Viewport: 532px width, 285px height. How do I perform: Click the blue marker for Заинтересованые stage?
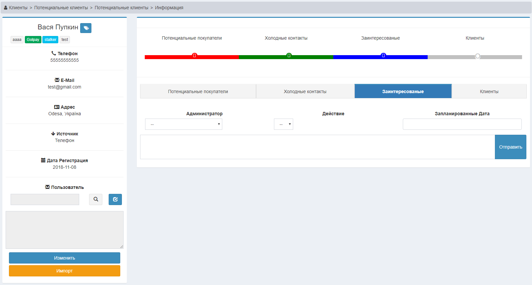[x=383, y=55]
